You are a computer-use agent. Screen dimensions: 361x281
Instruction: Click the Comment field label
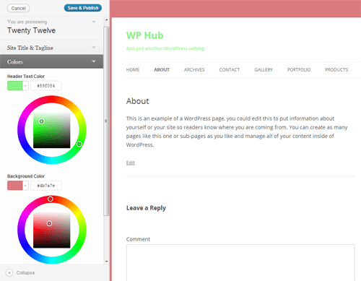138,239
